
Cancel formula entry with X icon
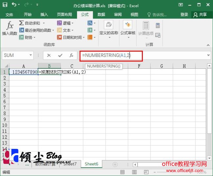[49, 55]
